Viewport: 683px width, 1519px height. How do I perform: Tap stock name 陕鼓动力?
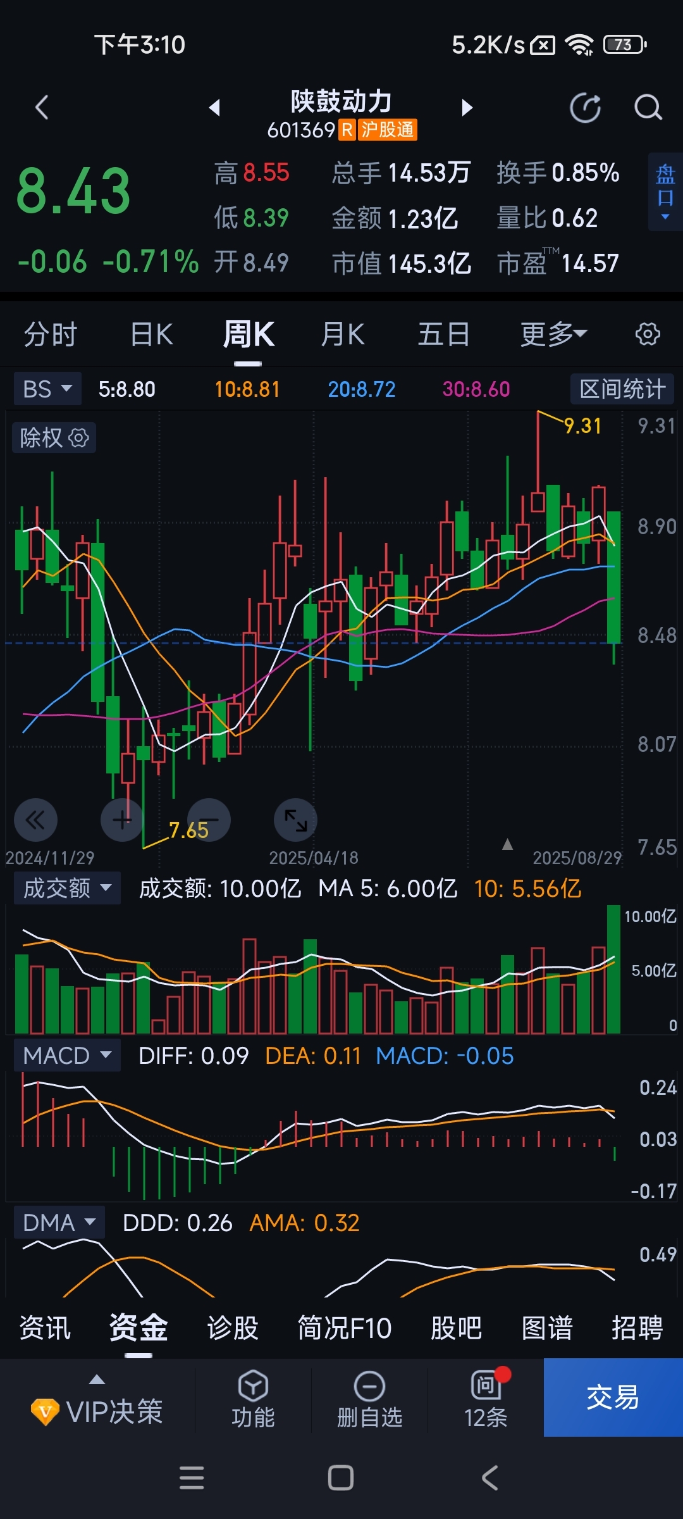[341, 101]
